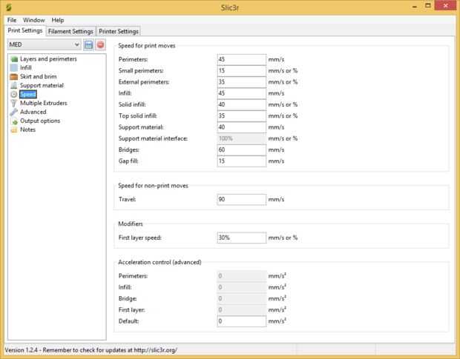Click the External perimeters speed field
Image resolution: width=460 pixels, height=359 pixels.
(x=242, y=82)
